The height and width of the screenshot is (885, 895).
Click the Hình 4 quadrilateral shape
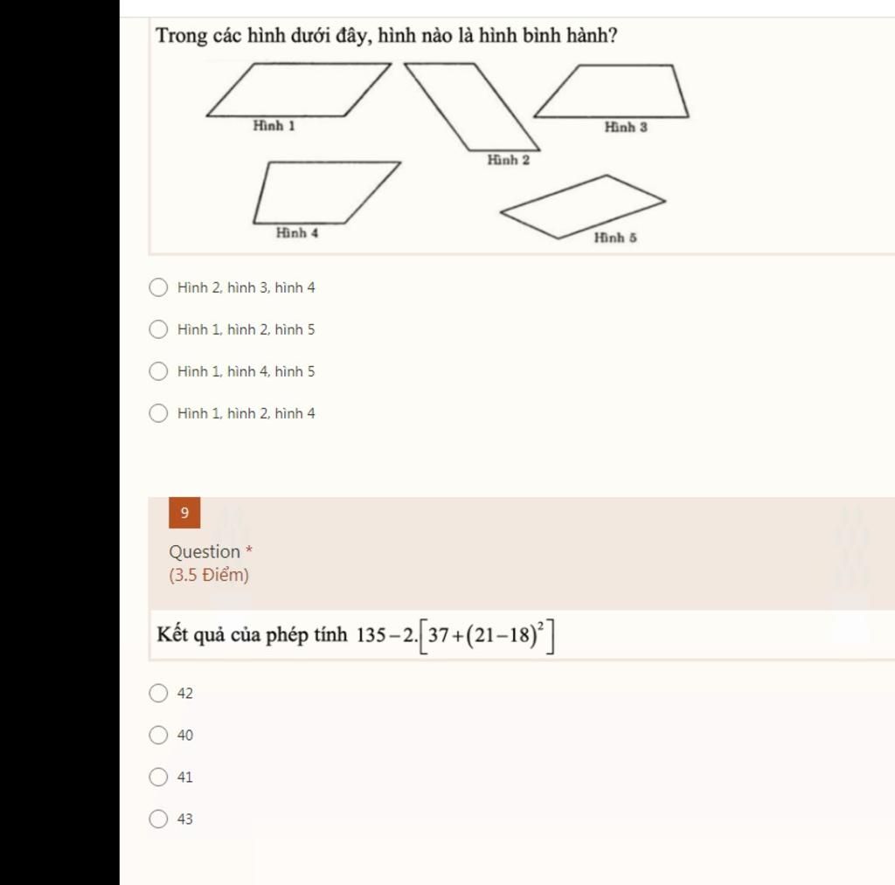tap(327, 193)
